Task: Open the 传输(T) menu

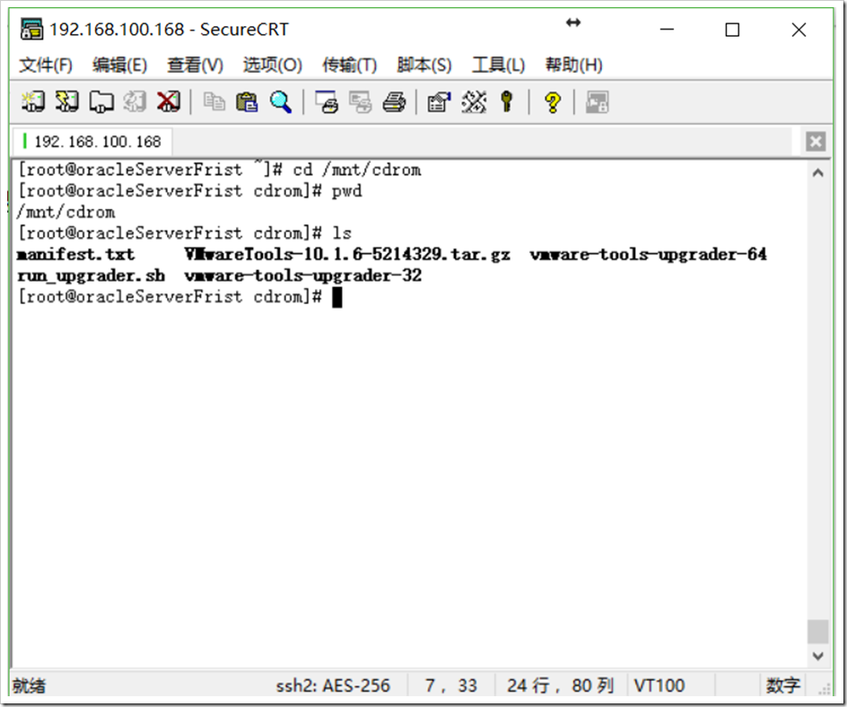Action: pyautogui.click(x=350, y=65)
